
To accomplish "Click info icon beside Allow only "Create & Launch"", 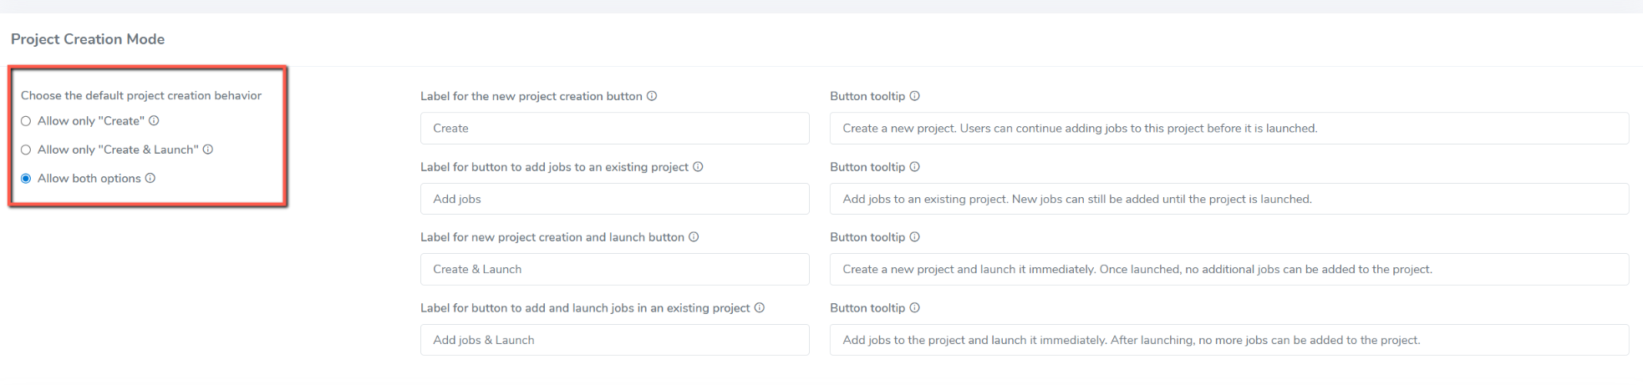I will 208,149.
